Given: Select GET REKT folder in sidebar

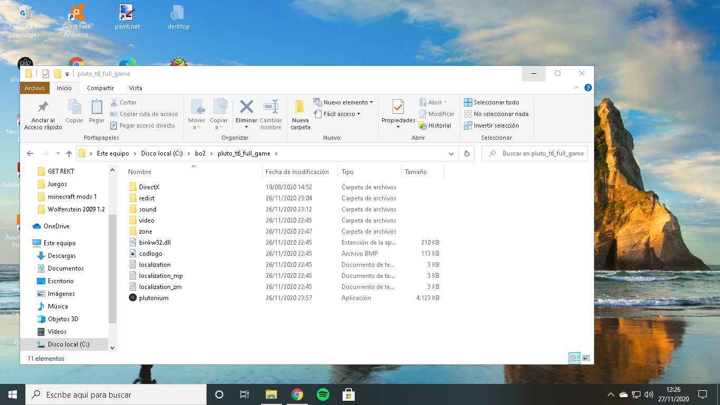Looking at the screenshot, I should click(61, 171).
